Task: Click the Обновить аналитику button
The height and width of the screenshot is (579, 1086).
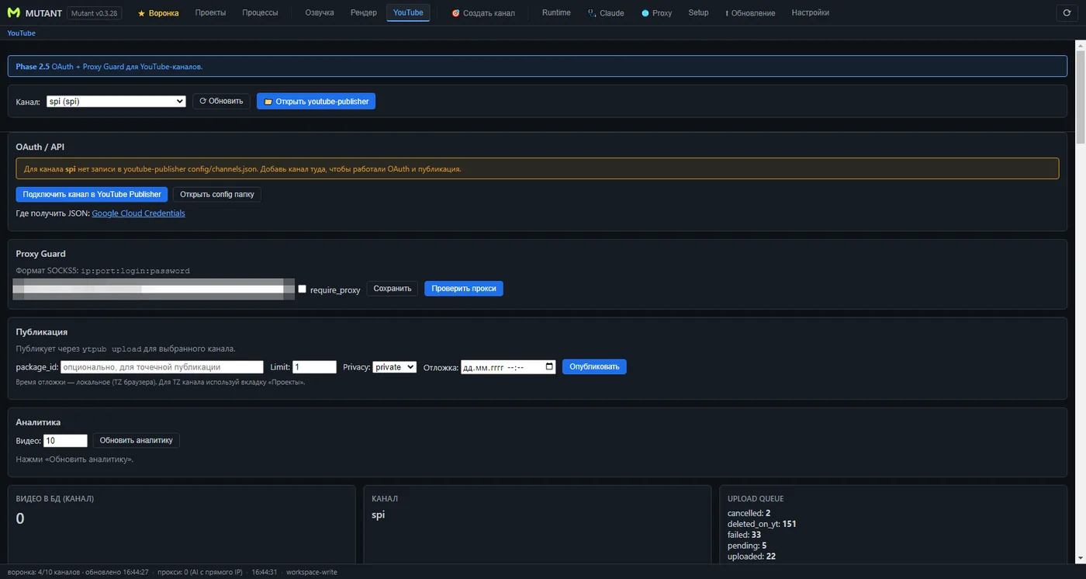Action: [137, 440]
